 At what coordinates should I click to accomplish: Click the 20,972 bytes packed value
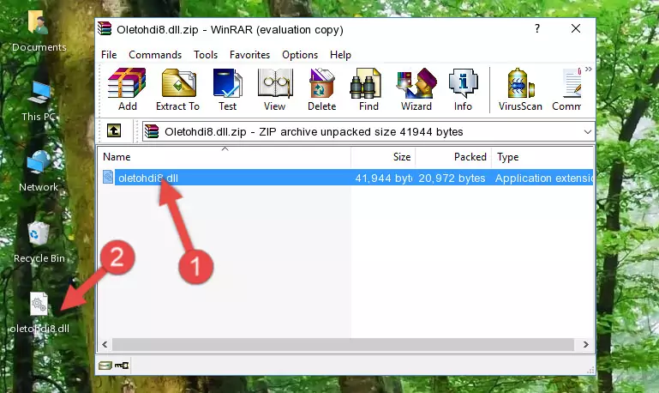click(452, 178)
